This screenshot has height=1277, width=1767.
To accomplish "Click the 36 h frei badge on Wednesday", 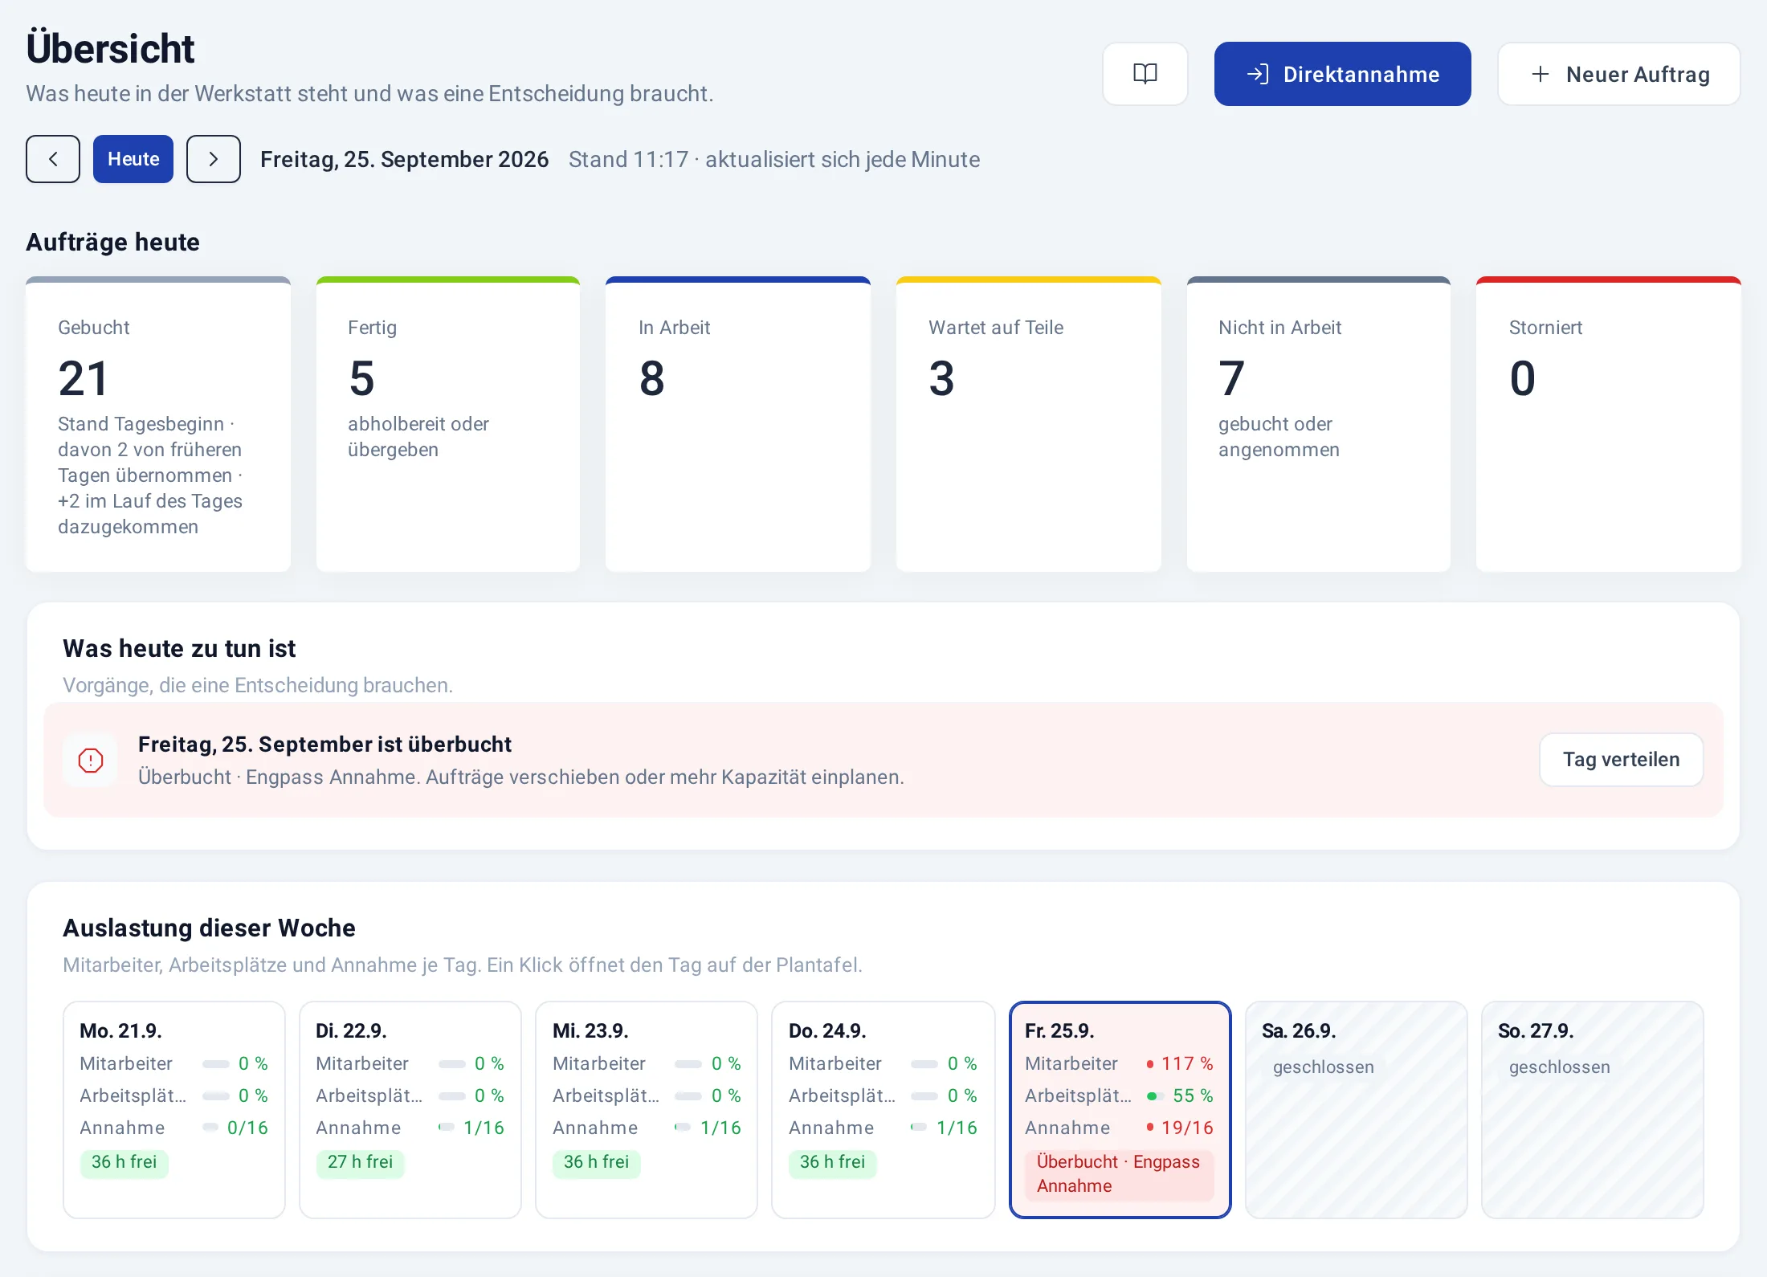I will pyautogui.click(x=596, y=1162).
